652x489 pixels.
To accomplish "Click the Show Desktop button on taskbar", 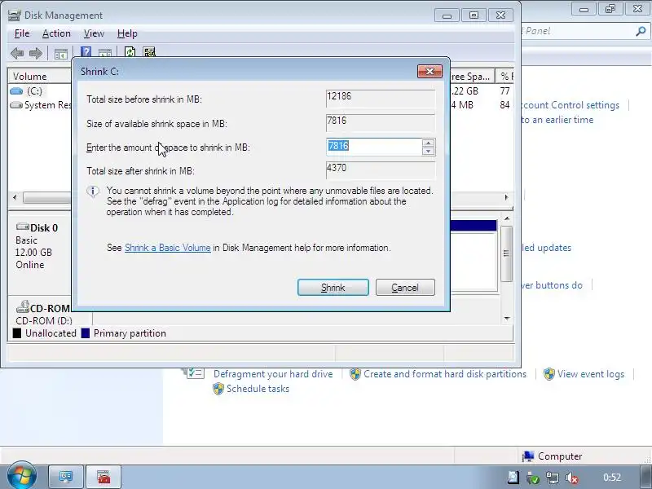I will [x=645, y=477].
